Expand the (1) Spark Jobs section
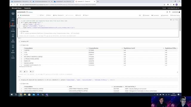The image size is (191, 107). (24, 45)
